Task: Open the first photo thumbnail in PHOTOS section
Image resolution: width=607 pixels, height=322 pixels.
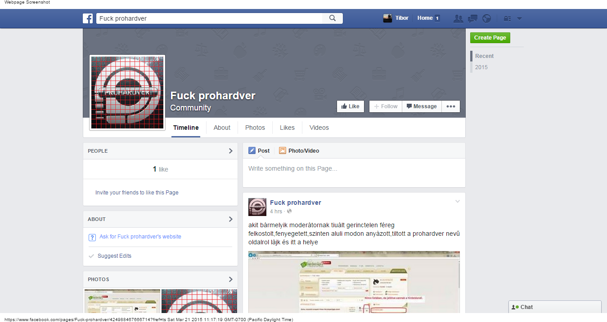Action: coord(122,301)
